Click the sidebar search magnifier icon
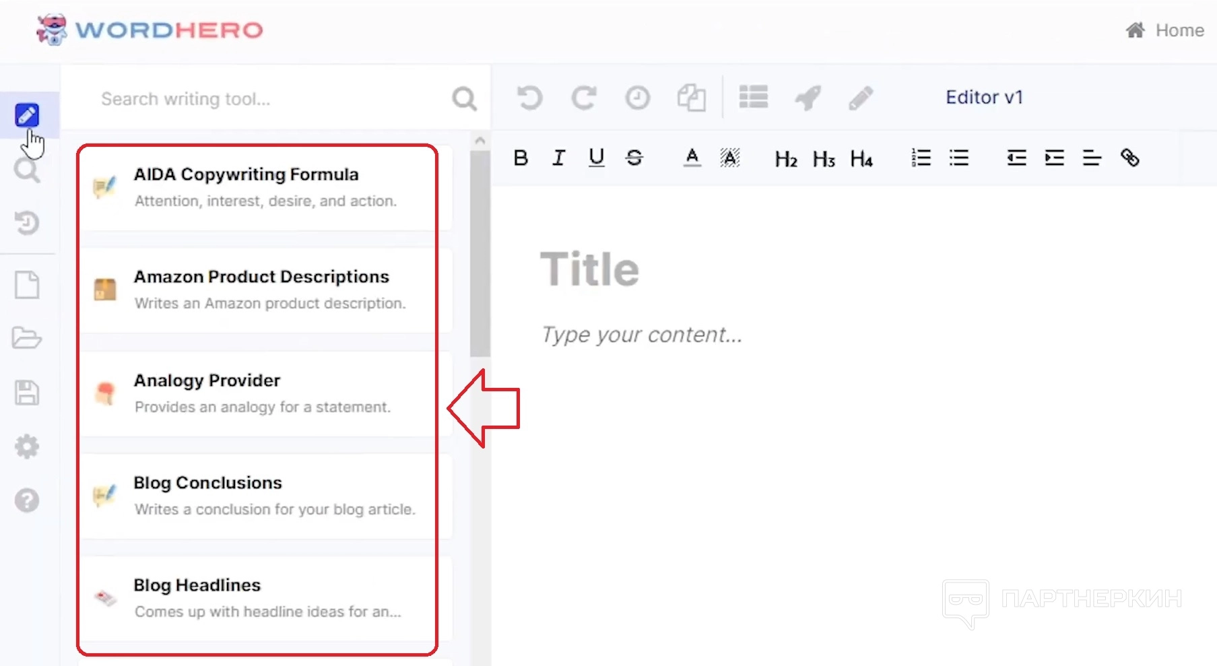This screenshot has width=1217, height=666. click(x=27, y=170)
